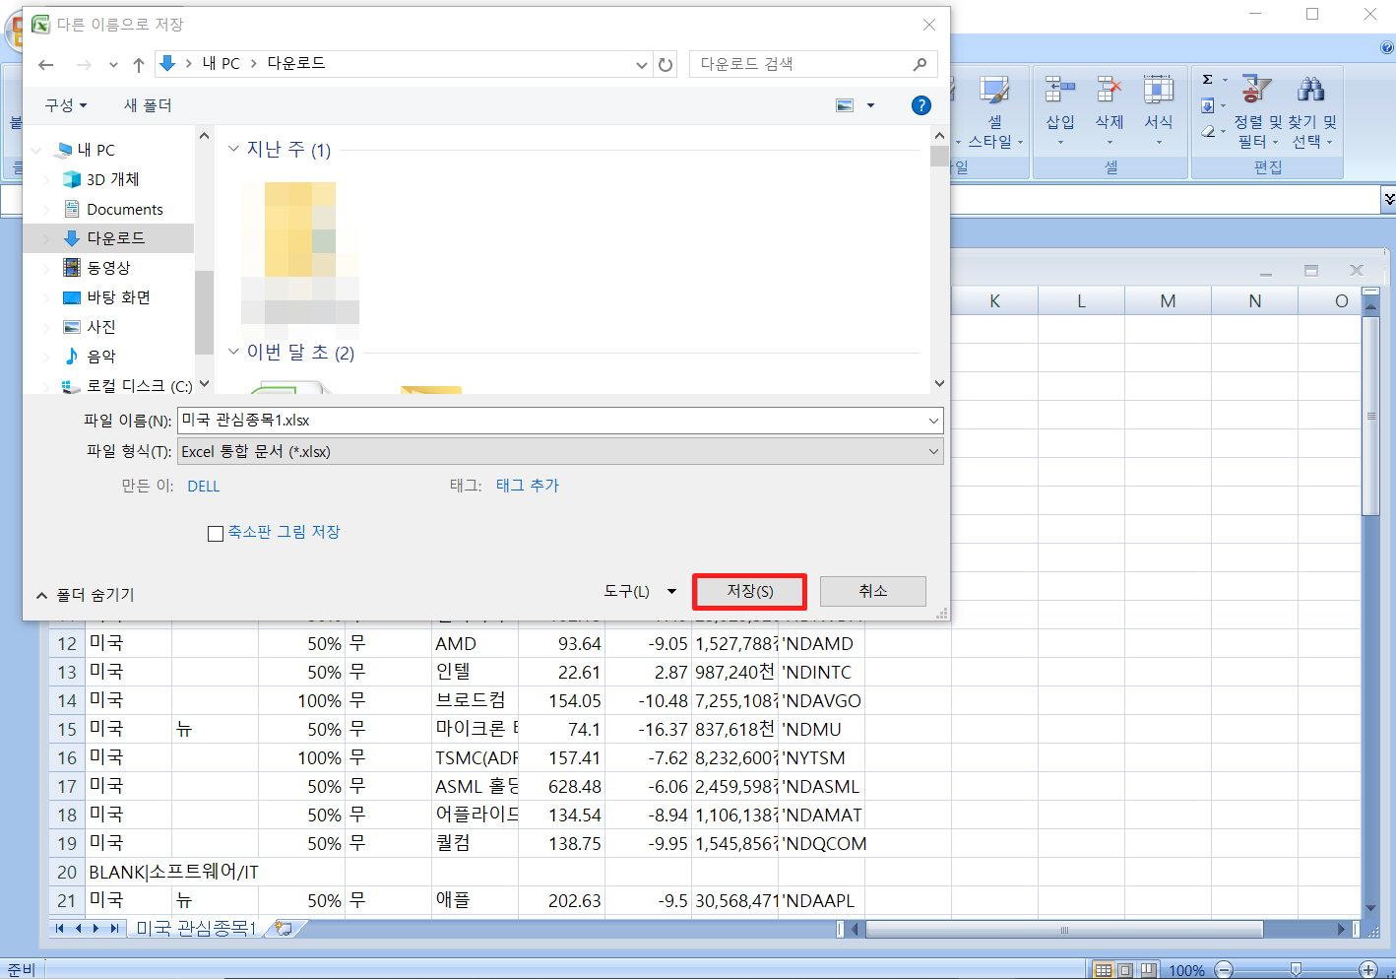The image size is (1396, 979).
Task: Expand the address bar history dropdown
Action: pos(642,65)
